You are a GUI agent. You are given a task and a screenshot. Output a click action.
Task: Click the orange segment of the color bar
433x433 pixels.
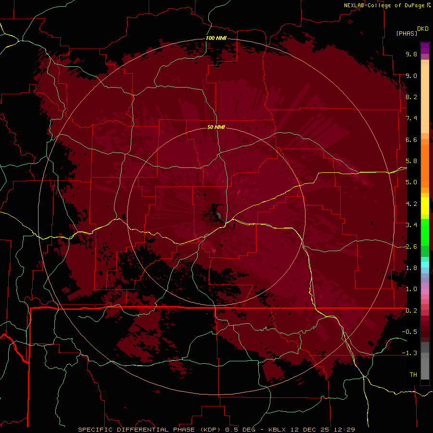tap(425, 166)
